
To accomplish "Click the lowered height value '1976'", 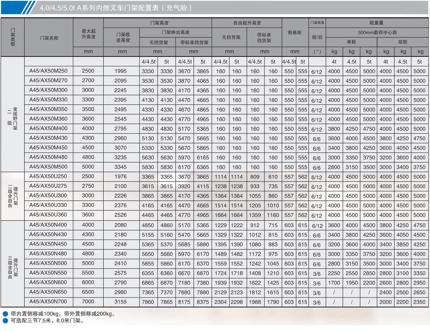I will [121, 176].
